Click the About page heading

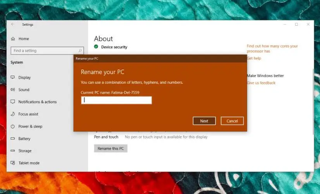[x=103, y=39]
